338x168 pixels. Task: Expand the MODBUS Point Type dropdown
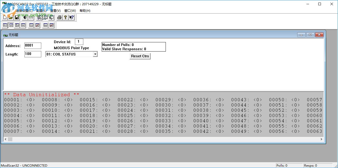click(x=95, y=54)
